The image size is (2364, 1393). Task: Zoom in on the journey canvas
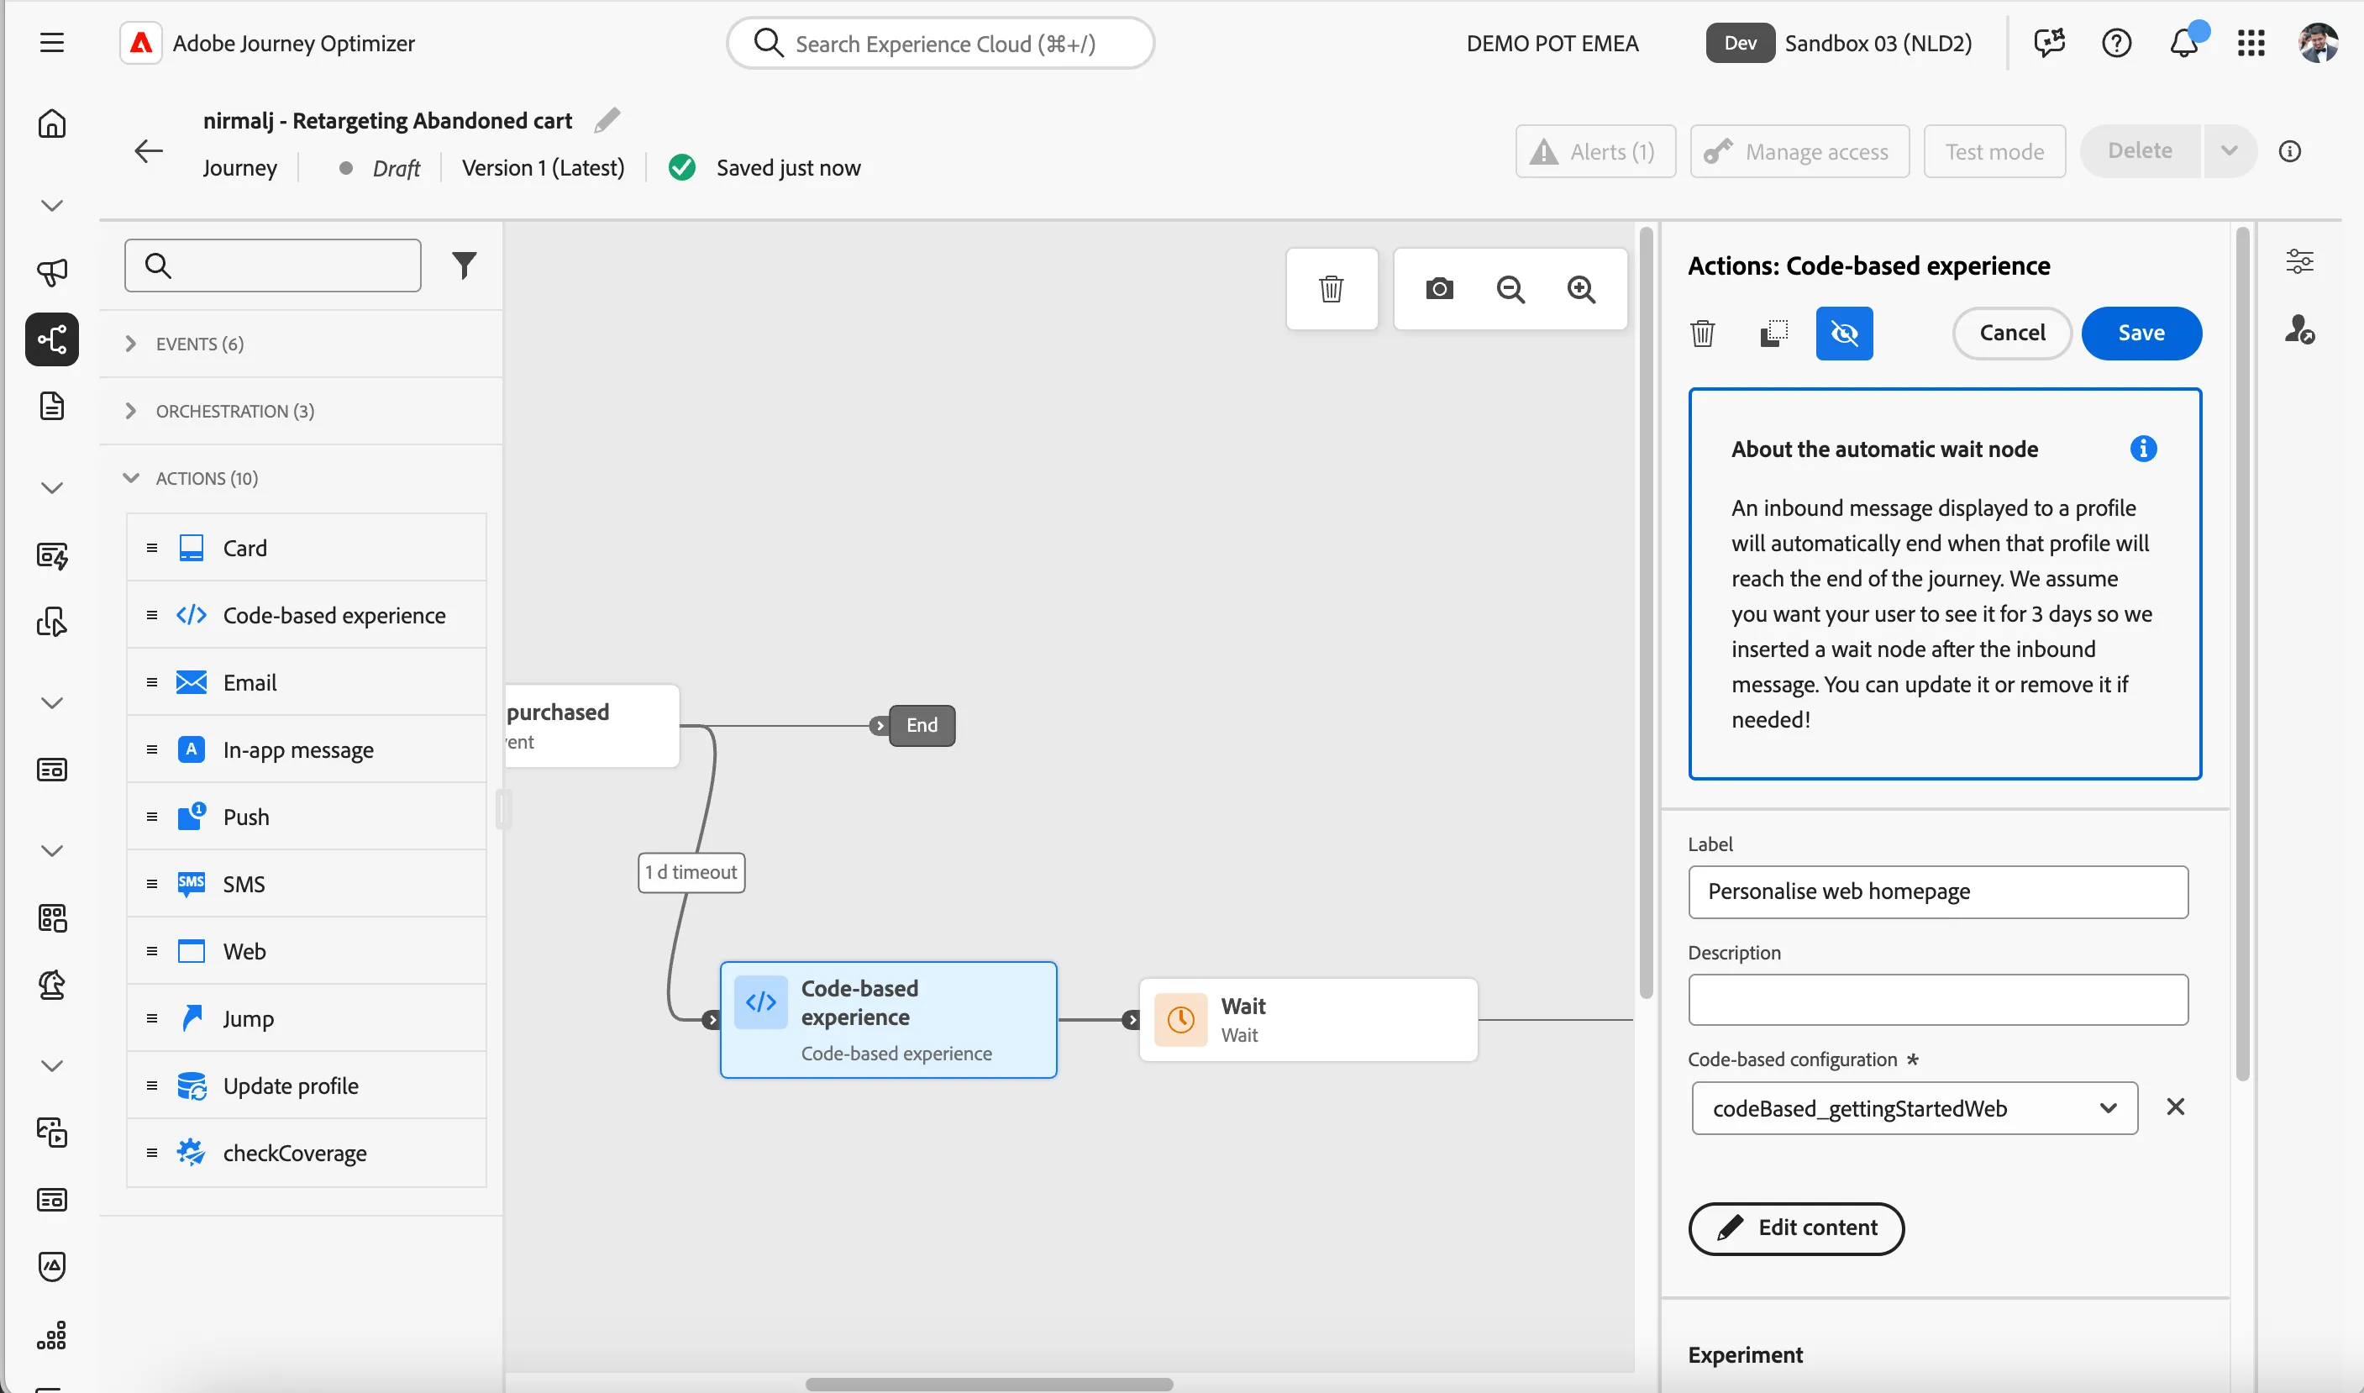click(x=1581, y=289)
